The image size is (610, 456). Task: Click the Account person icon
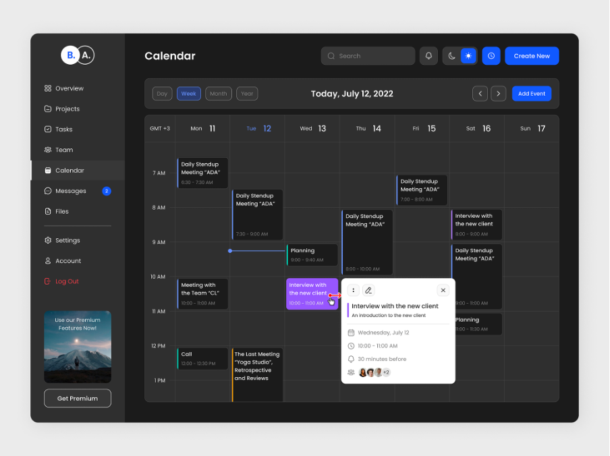(48, 261)
